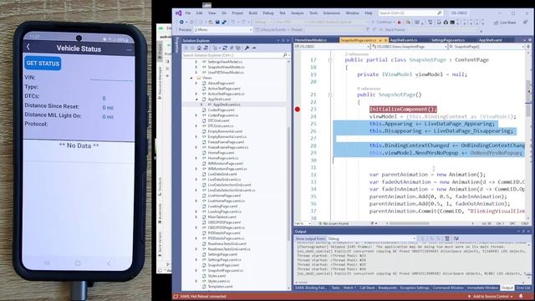
Task: Click the Continue debugging button
Action: (x=384, y=22)
